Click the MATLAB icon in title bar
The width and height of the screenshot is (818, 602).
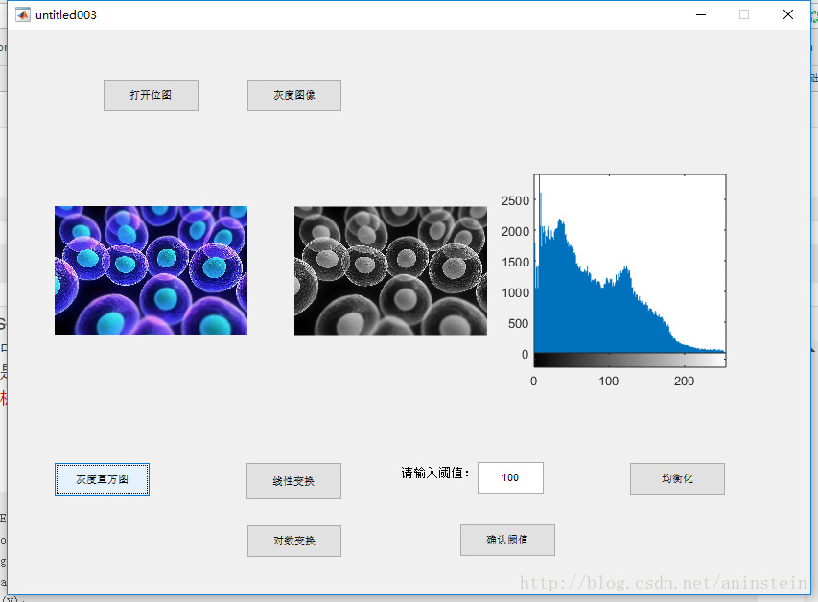[23, 14]
